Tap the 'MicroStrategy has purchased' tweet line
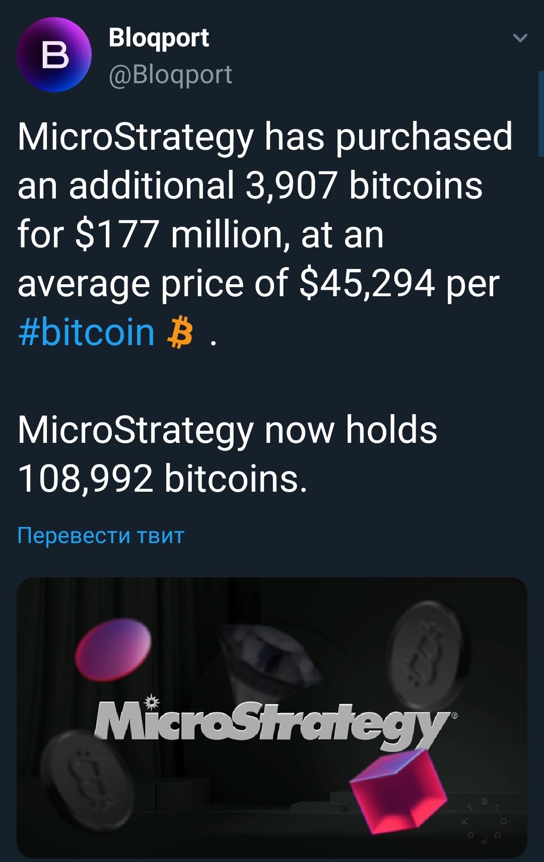 pos(265,137)
